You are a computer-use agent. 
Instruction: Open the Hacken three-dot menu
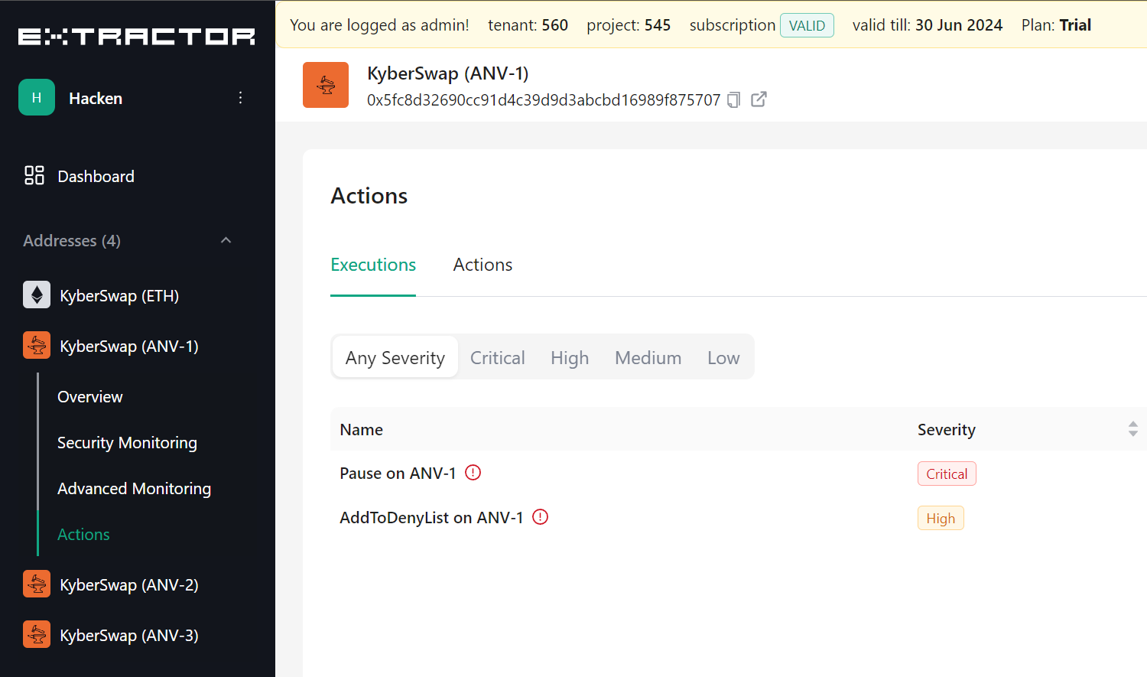(x=240, y=97)
